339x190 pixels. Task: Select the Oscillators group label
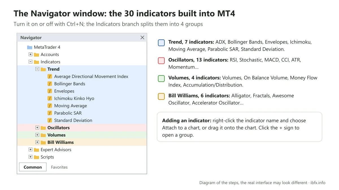(x=58, y=128)
